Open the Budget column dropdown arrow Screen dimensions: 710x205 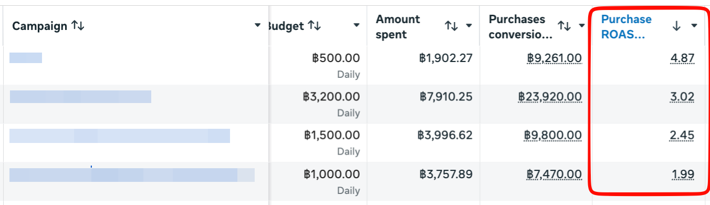click(x=357, y=26)
